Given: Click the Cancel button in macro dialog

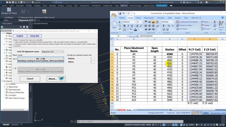Looking at the screenshot, I should [30, 79].
